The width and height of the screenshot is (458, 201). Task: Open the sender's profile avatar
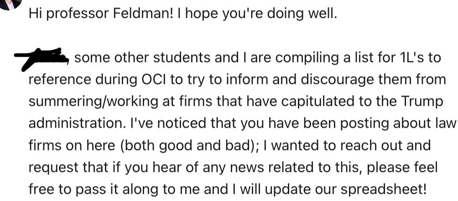(10, 4)
